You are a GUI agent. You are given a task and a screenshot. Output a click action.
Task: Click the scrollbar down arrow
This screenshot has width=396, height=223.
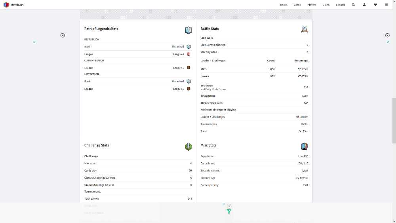[x=394, y=221]
